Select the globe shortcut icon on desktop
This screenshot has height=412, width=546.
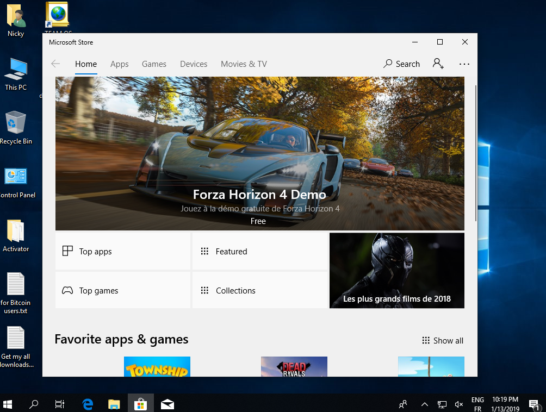click(58, 15)
